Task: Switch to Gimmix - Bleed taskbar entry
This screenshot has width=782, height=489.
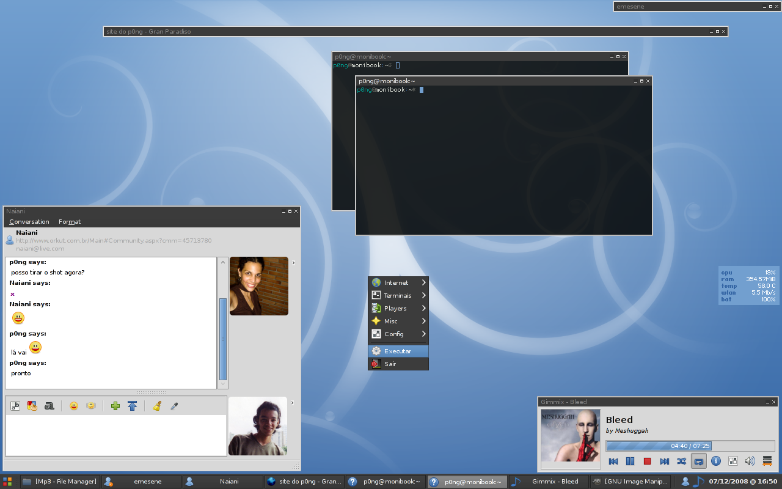Action: (549, 482)
